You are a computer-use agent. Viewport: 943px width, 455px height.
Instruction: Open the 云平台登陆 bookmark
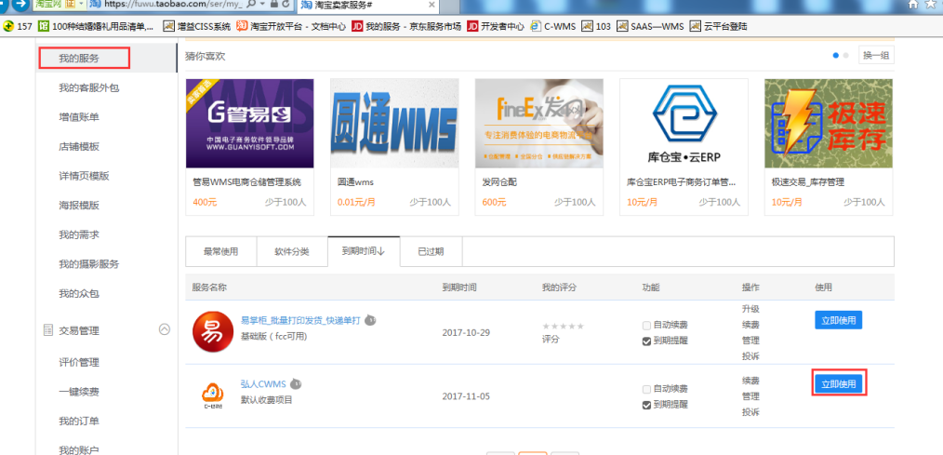(x=720, y=26)
